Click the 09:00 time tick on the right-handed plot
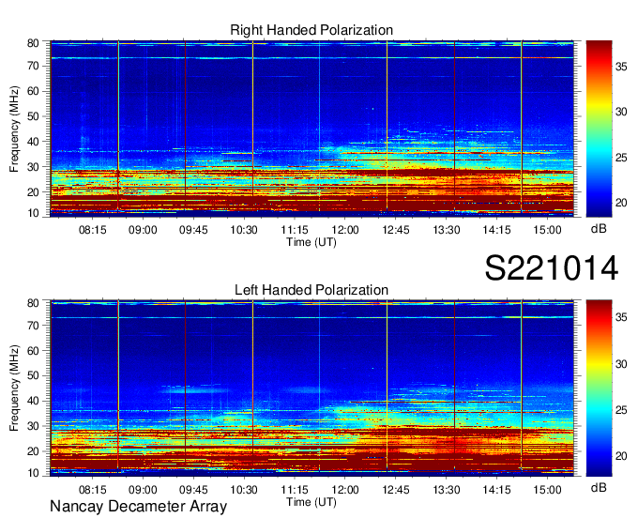Image resolution: width=638 pixels, height=518 pixels. (x=143, y=230)
